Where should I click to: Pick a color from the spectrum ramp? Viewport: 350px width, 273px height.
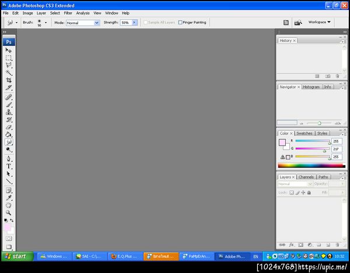click(311, 165)
